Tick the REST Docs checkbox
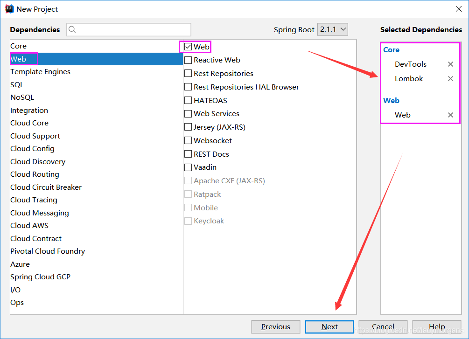 coord(188,154)
